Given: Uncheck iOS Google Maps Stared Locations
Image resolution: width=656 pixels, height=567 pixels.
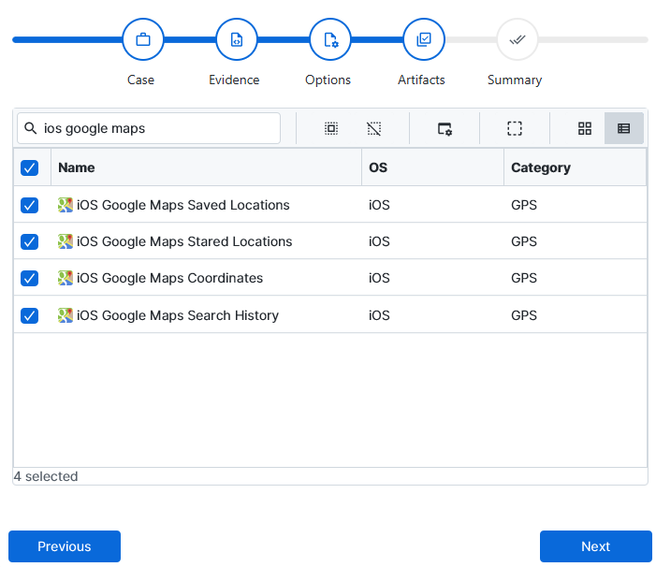Looking at the screenshot, I should (x=30, y=241).
